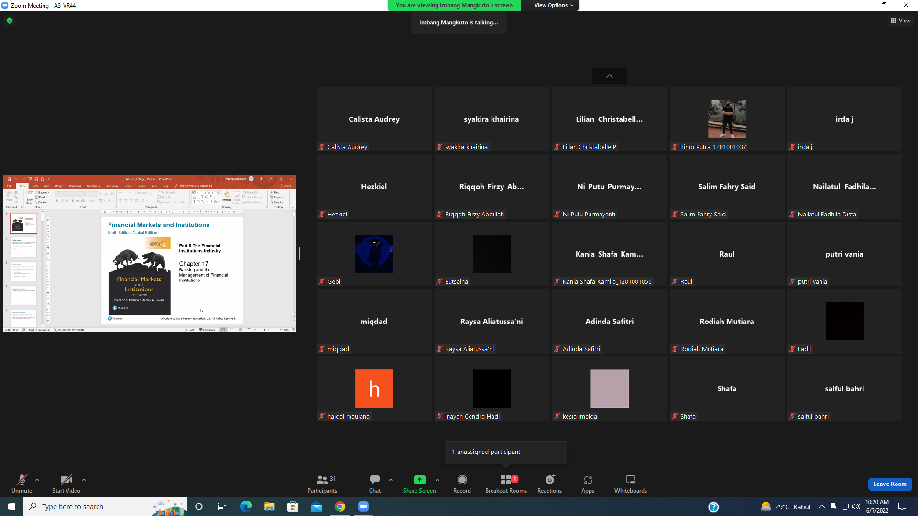Switch to the Insert tab in PowerPoint
Screen dimensions: 918x516
(x=34, y=186)
